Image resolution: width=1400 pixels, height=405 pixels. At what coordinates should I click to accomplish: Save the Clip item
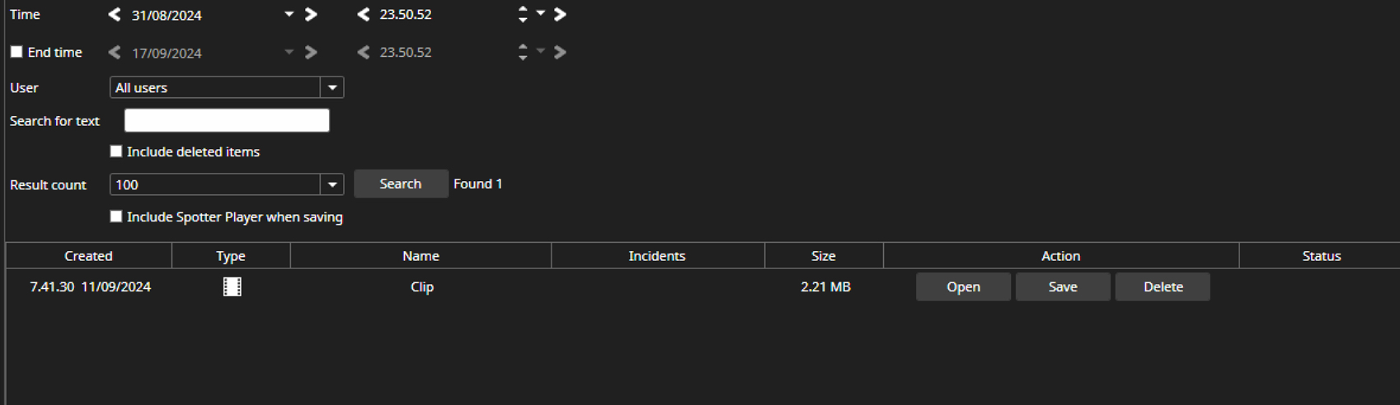1063,286
